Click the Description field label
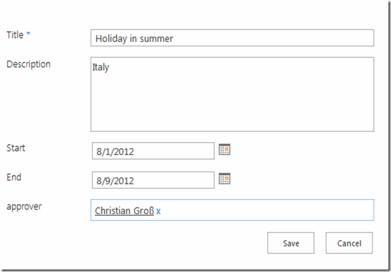391x272 pixels. (28, 64)
